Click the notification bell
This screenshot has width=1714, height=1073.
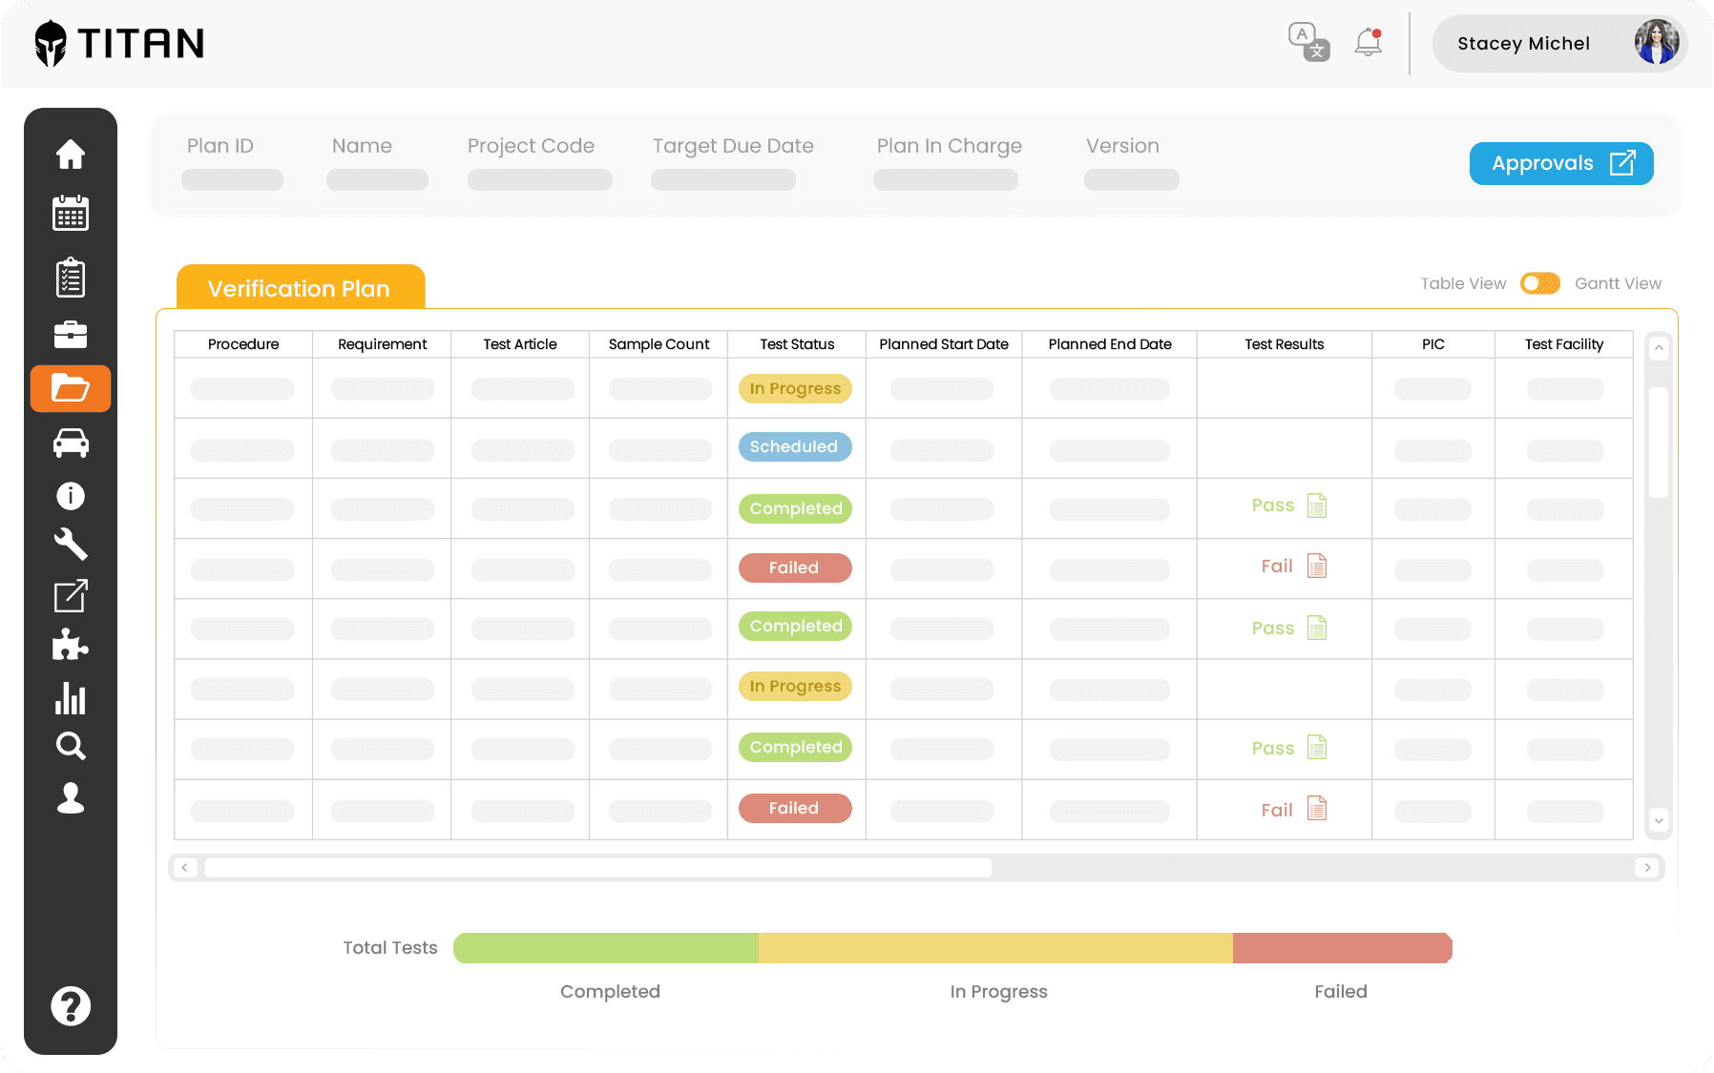pyautogui.click(x=1367, y=43)
